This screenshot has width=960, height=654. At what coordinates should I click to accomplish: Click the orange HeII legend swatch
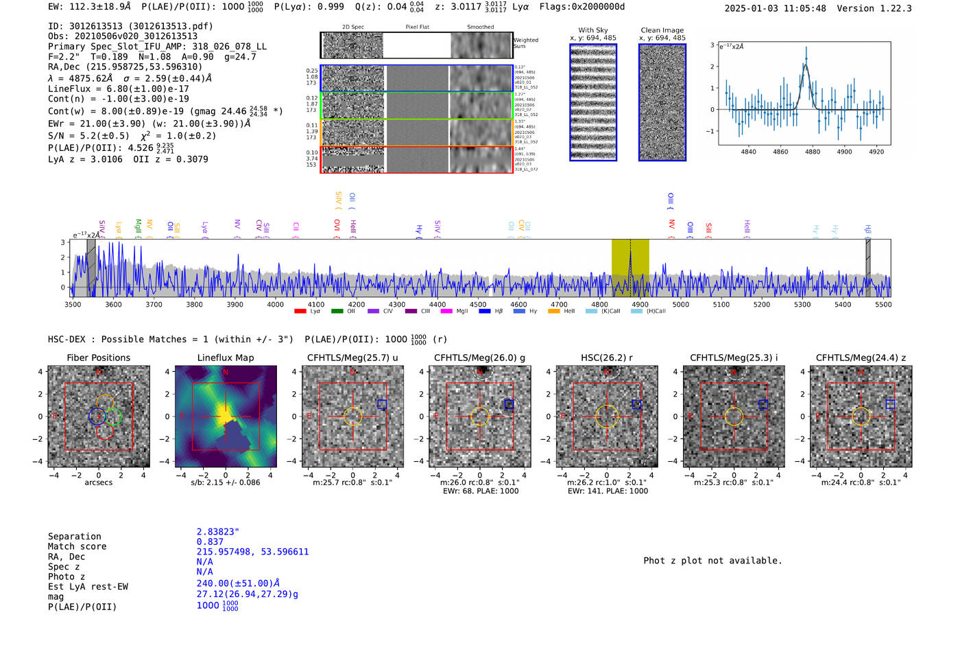554,311
